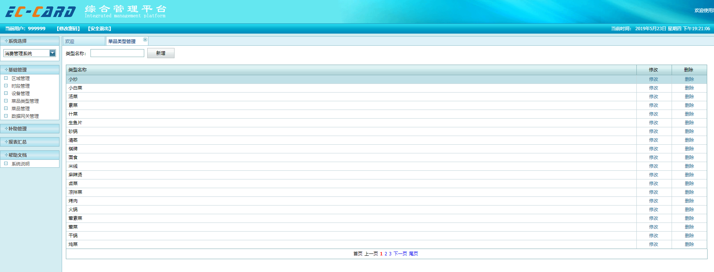Click 修改 for the 火锅 row
This screenshot has height=272, width=714.
click(x=654, y=210)
